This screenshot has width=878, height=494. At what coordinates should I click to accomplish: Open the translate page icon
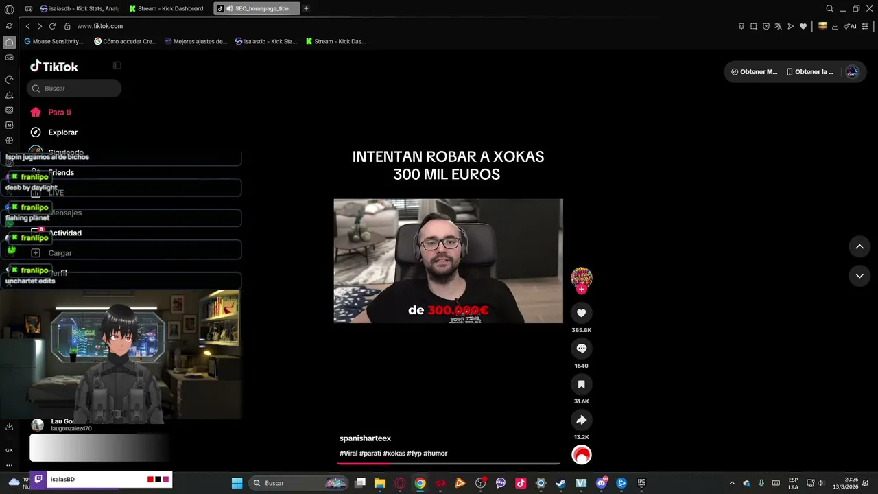pos(779,26)
